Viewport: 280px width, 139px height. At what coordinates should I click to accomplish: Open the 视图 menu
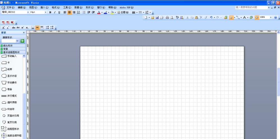33,8
